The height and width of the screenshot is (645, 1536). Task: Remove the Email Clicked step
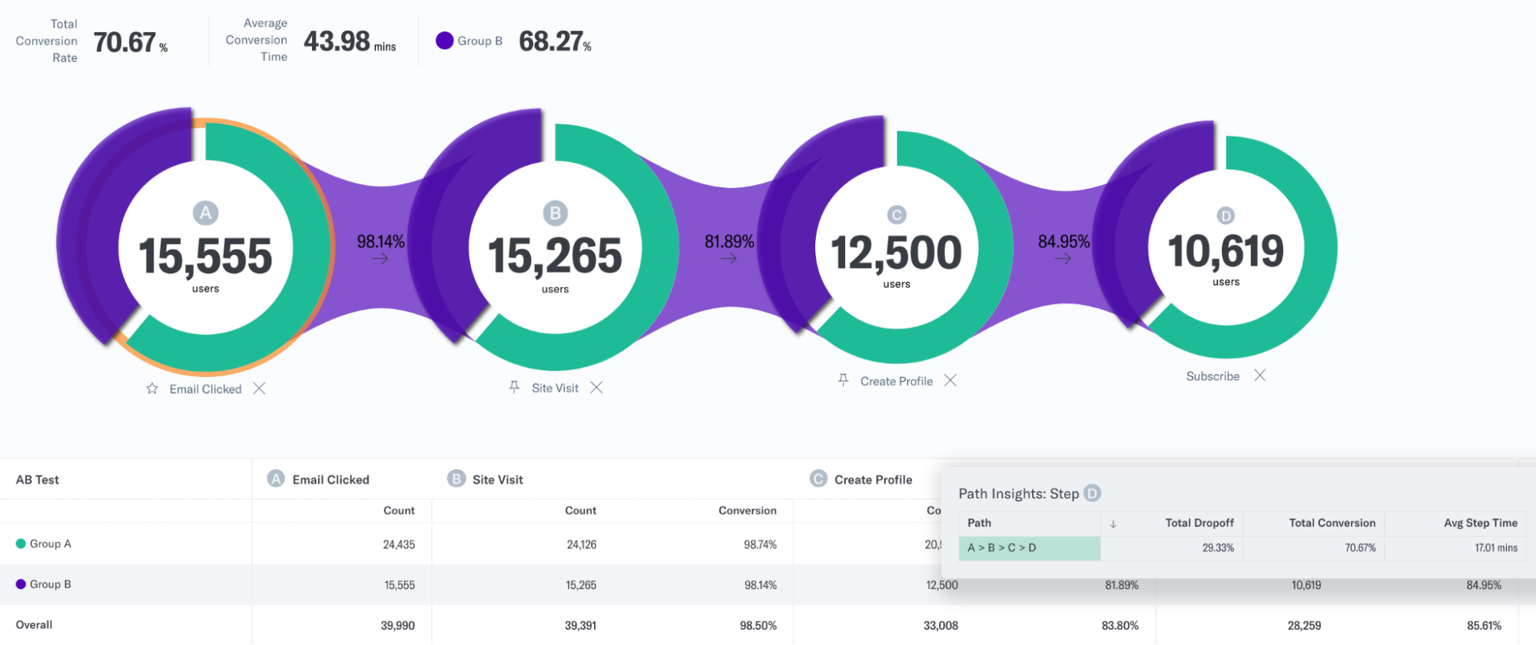260,389
